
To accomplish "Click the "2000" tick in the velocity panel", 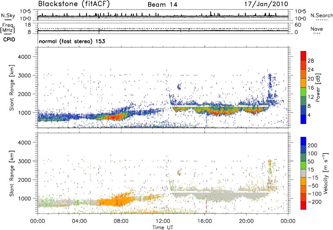I will tap(24, 180).
